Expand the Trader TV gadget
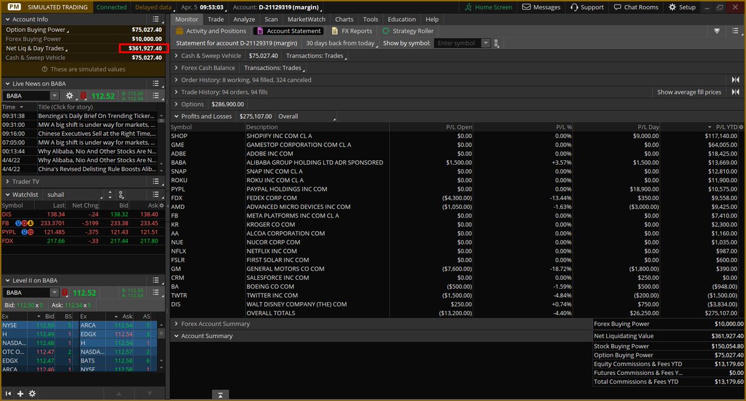The image size is (746, 401). [7, 182]
